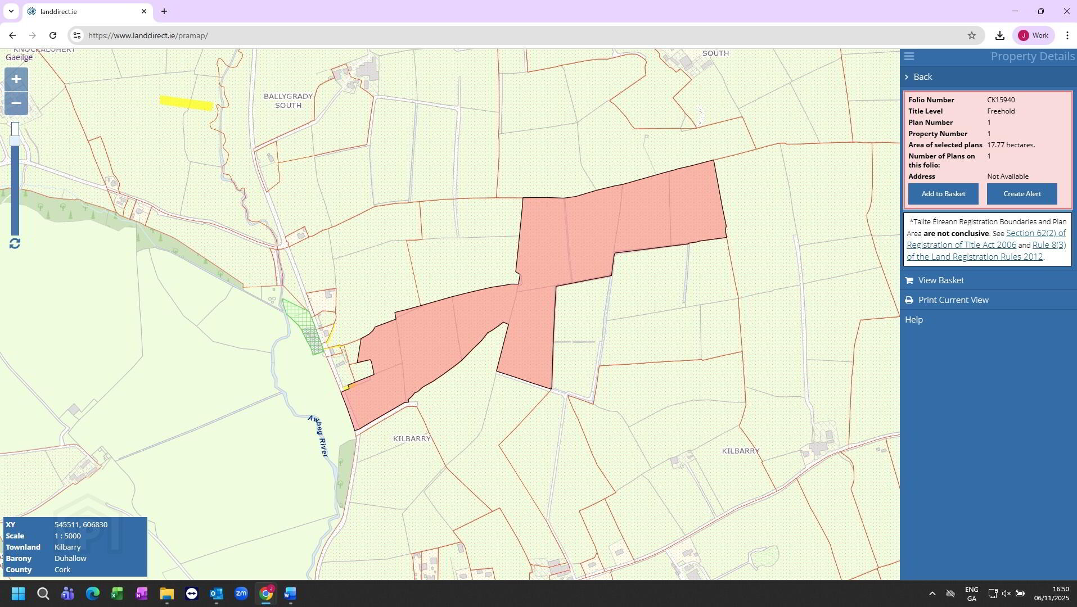
Task: Collapse property details using Back
Action: (922, 77)
